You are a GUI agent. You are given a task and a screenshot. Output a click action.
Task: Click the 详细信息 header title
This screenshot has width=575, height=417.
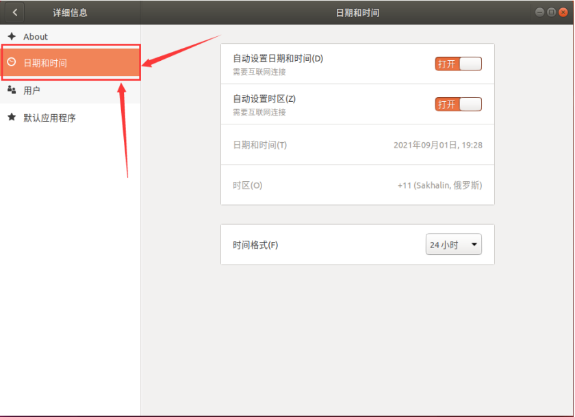[x=70, y=13]
